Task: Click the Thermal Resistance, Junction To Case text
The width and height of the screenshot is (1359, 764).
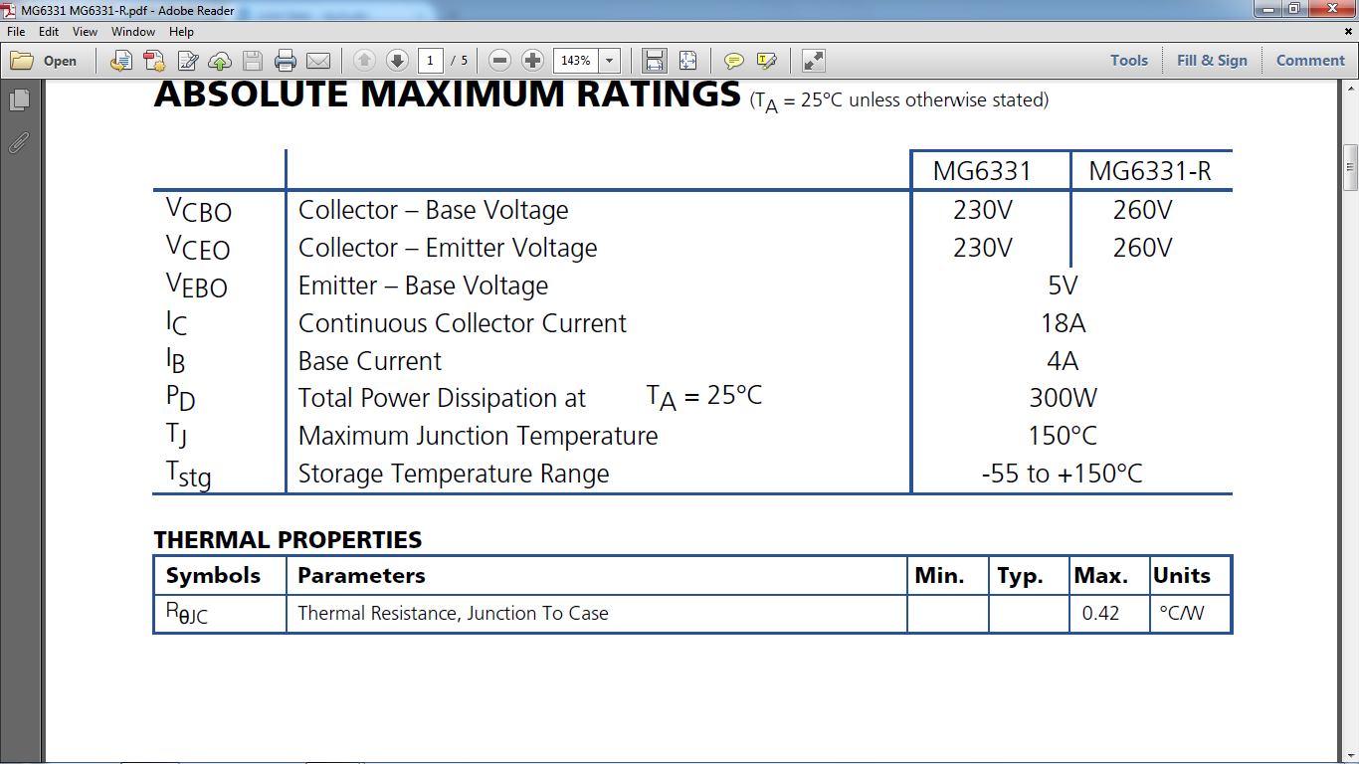Action: pos(453,614)
